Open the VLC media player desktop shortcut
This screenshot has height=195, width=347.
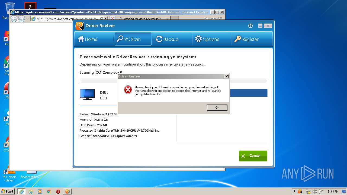click(x=10, y=174)
